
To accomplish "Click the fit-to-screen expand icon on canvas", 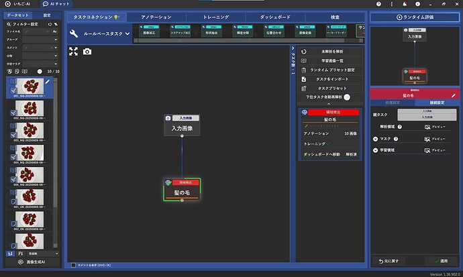I will [x=73, y=52].
